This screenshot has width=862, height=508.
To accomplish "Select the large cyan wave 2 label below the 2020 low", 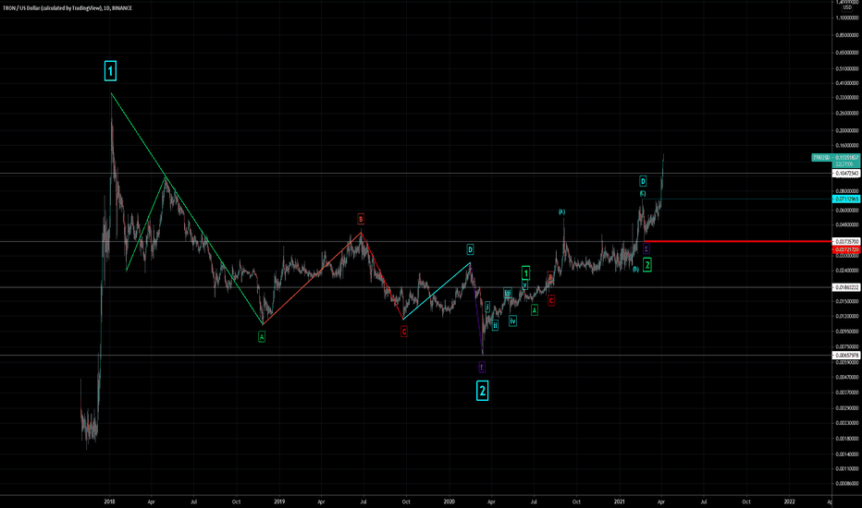I will tap(482, 391).
